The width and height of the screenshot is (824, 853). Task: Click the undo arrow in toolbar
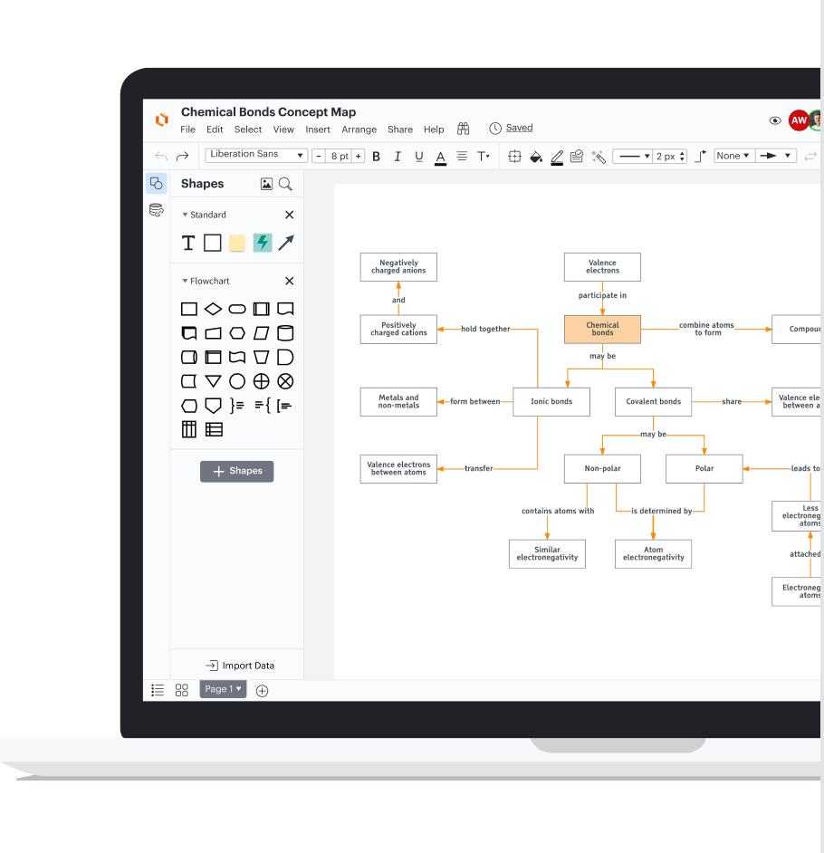(161, 157)
